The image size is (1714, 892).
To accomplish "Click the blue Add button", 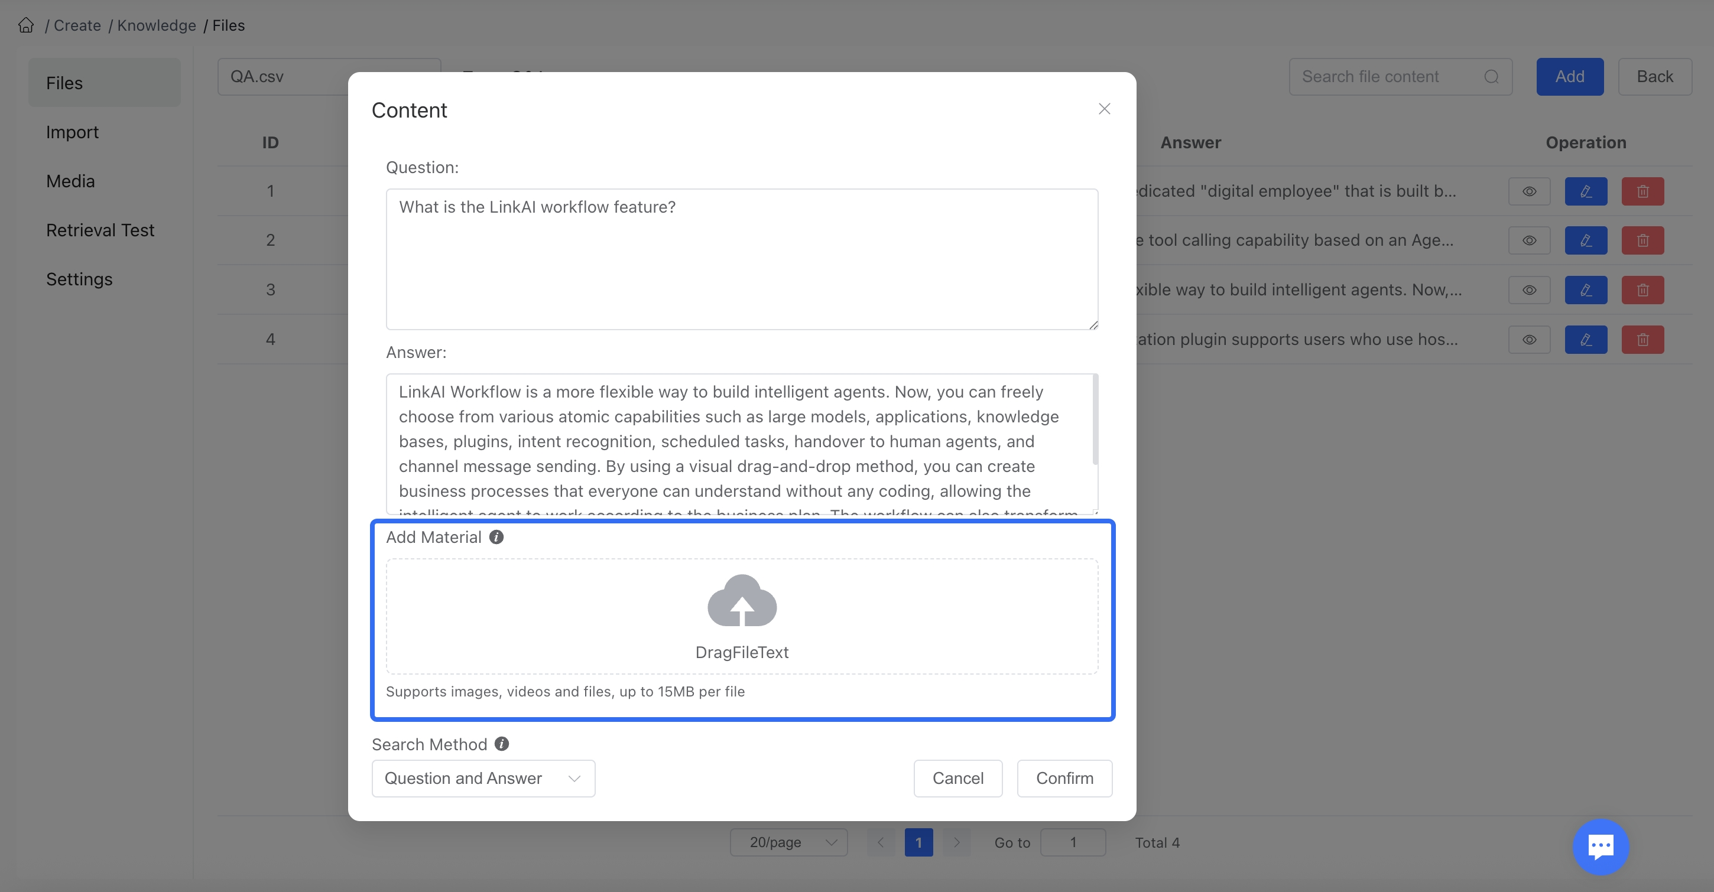I will pyautogui.click(x=1570, y=76).
